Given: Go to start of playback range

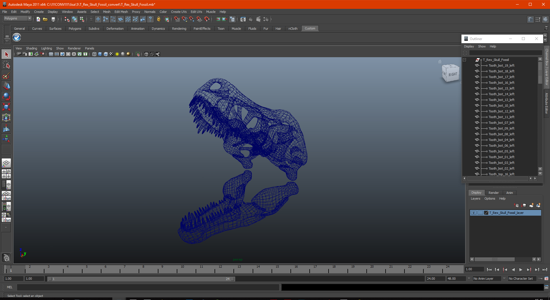Looking at the screenshot, I should pyautogui.click(x=489, y=270).
